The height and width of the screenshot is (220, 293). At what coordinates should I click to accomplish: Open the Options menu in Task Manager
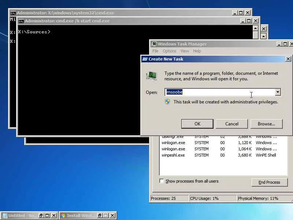click(170, 51)
